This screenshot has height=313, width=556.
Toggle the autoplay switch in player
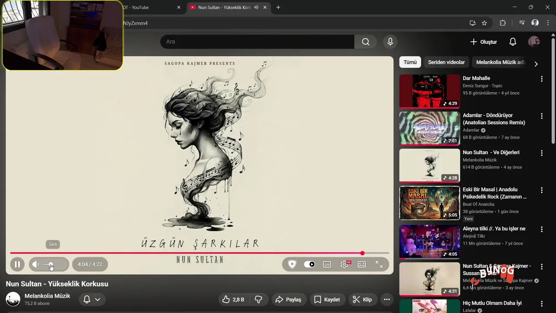(x=309, y=264)
